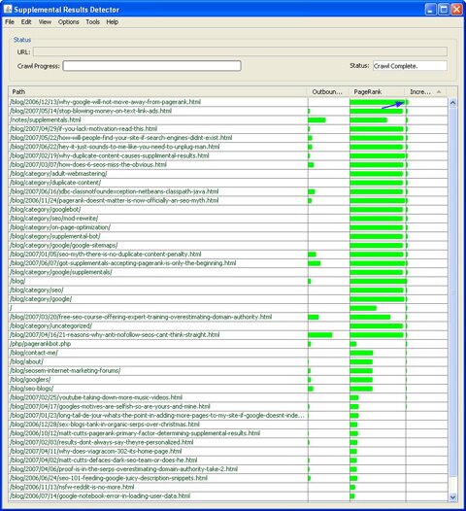
Task: Click PageRank bar of /notes/supplementals.html row
Action: tap(369, 120)
